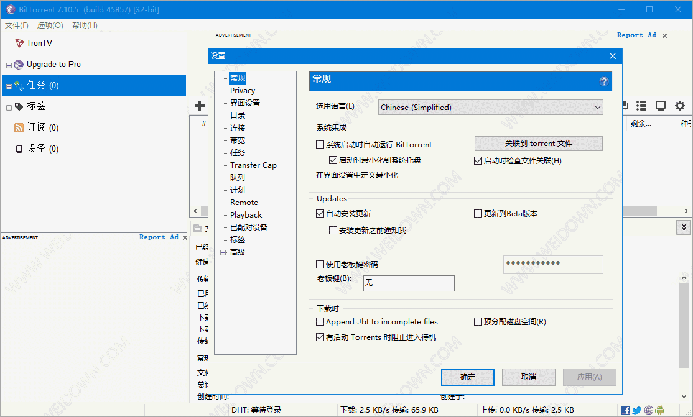Click the 设备 devices icon in the sidebar
This screenshot has width=693, height=417.
[19, 149]
